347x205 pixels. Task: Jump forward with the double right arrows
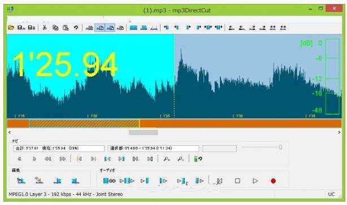pyautogui.click(x=63, y=159)
